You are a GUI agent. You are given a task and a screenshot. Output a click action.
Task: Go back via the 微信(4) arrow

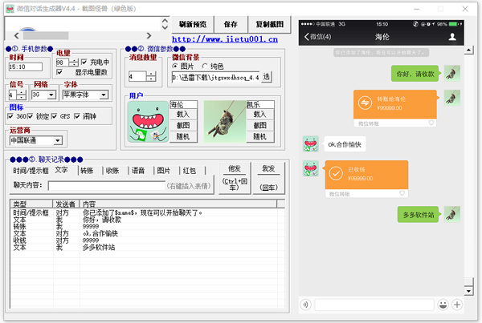click(318, 37)
